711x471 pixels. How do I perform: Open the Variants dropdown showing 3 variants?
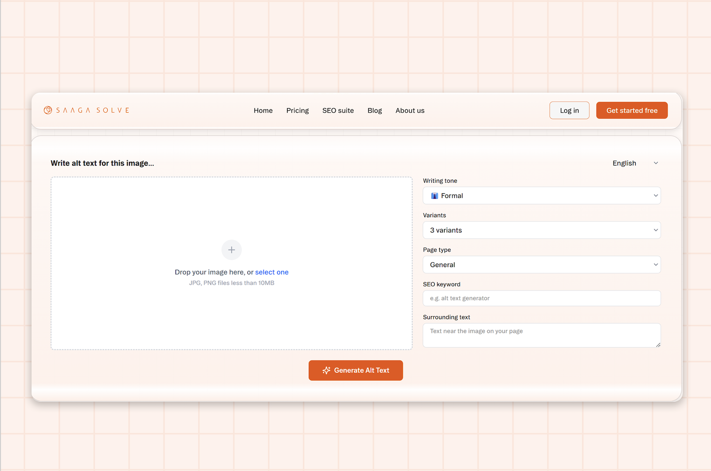pos(541,230)
